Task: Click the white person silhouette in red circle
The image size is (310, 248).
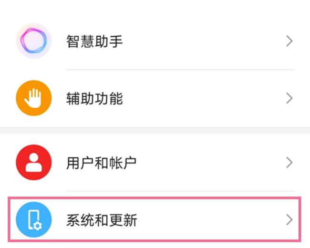Action: 33,162
